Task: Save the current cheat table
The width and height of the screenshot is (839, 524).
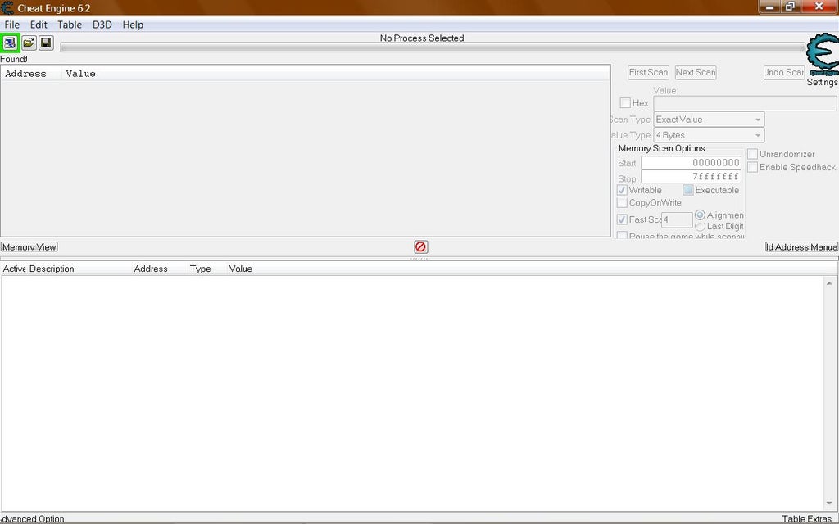Action: point(46,42)
